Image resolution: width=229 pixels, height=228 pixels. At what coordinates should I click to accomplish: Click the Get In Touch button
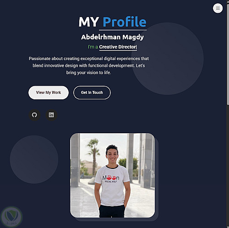(x=92, y=92)
